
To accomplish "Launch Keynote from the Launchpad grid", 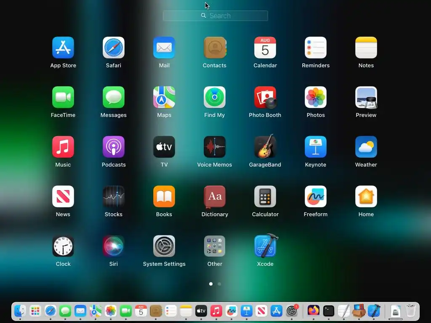I will (x=316, y=147).
